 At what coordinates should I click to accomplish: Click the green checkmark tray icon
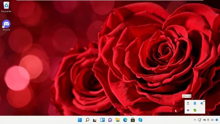pyautogui.click(x=195, y=110)
